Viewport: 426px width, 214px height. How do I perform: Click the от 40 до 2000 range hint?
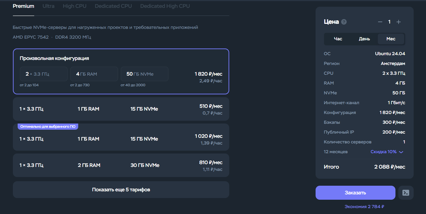point(133,85)
